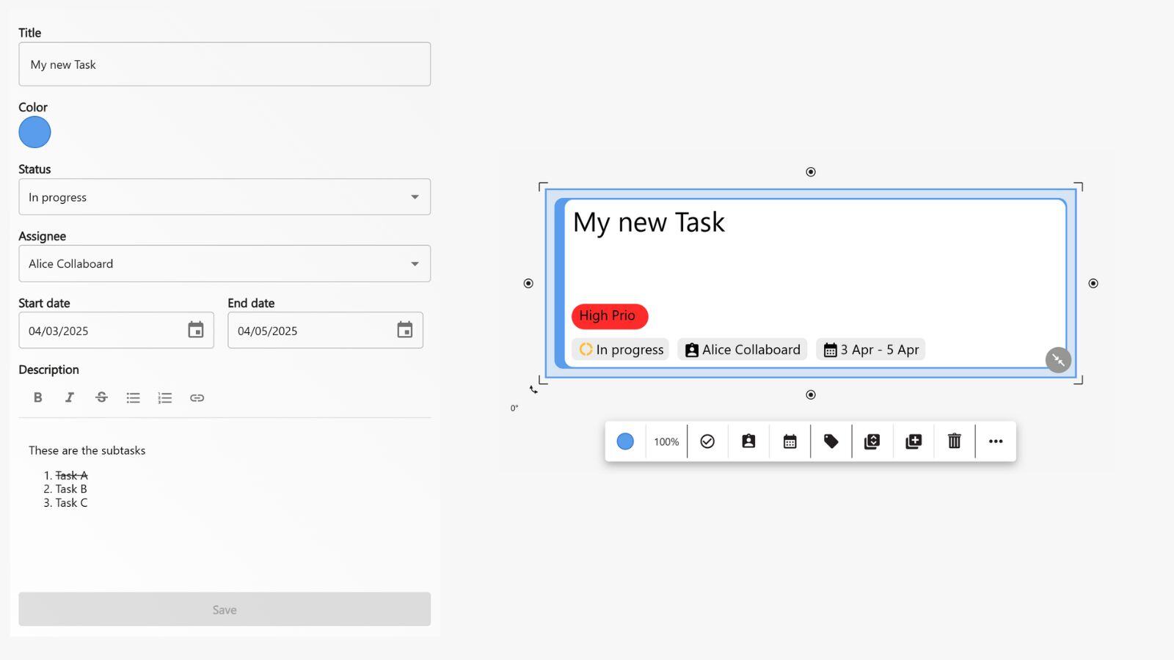Open the start date calendar picker

[194, 330]
